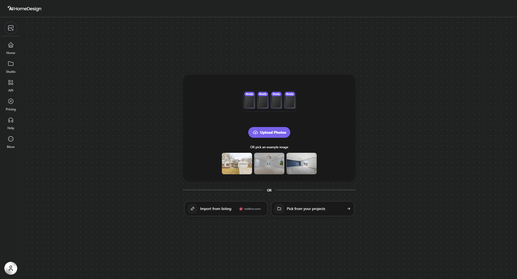Pick the blue wall room example image
517x279 pixels.
pyautogui.click(x=302, y=164)
